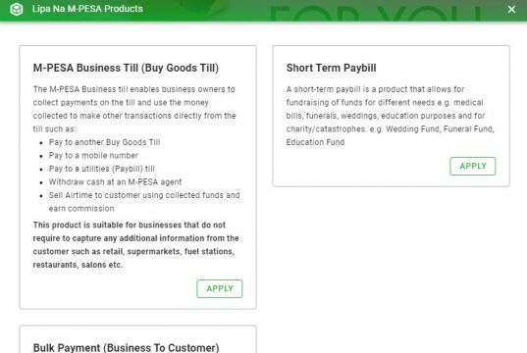
Task: Apply for the Short Term Paybill
Action: 473,166
